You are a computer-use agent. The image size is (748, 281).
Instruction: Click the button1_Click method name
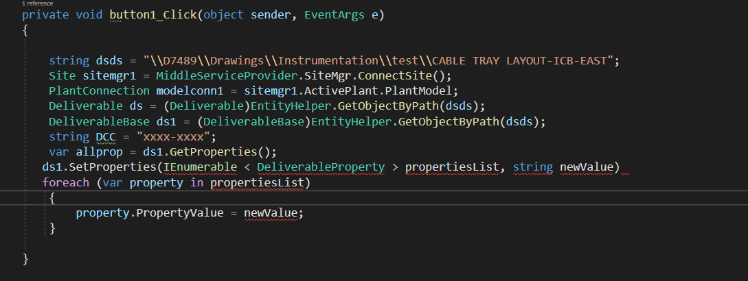[x=153, y=15]
